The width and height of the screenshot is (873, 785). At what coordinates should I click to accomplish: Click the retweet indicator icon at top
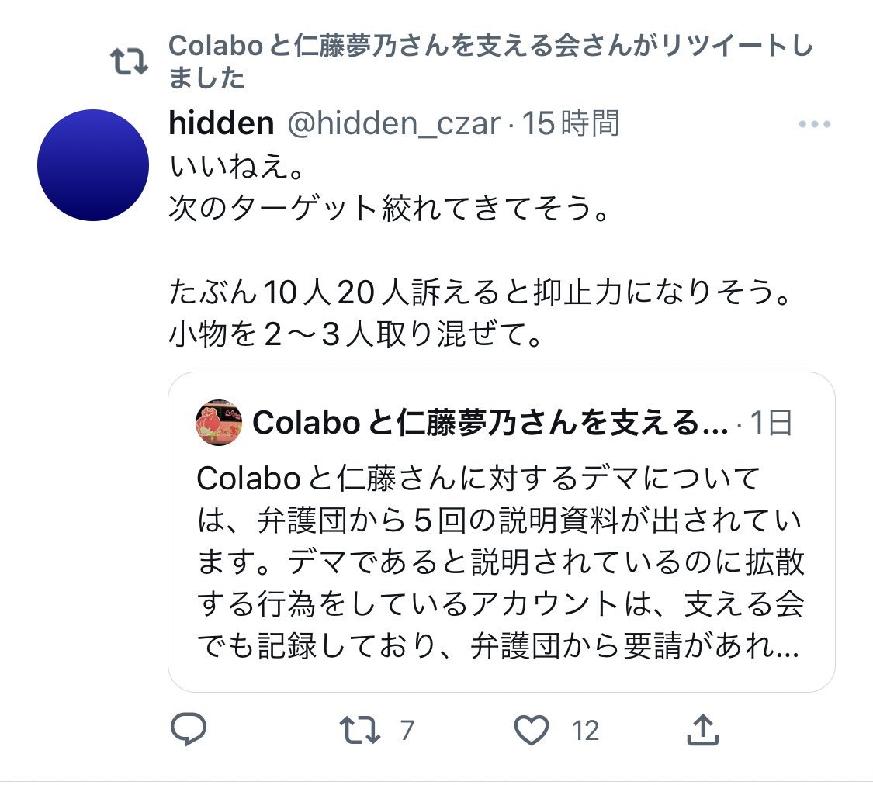(x=129, y=62)
